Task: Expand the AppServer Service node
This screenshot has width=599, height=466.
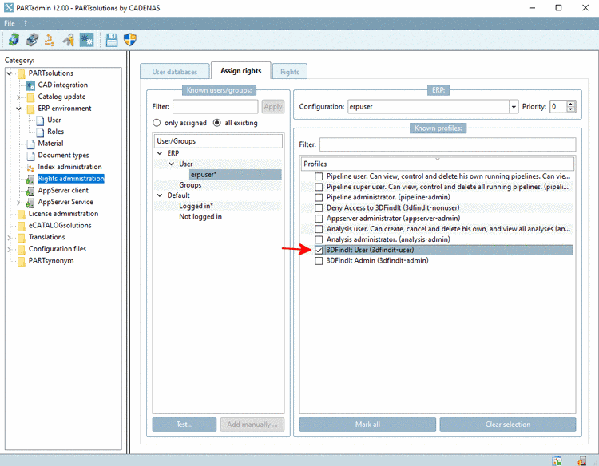Action: coord(18,203)
